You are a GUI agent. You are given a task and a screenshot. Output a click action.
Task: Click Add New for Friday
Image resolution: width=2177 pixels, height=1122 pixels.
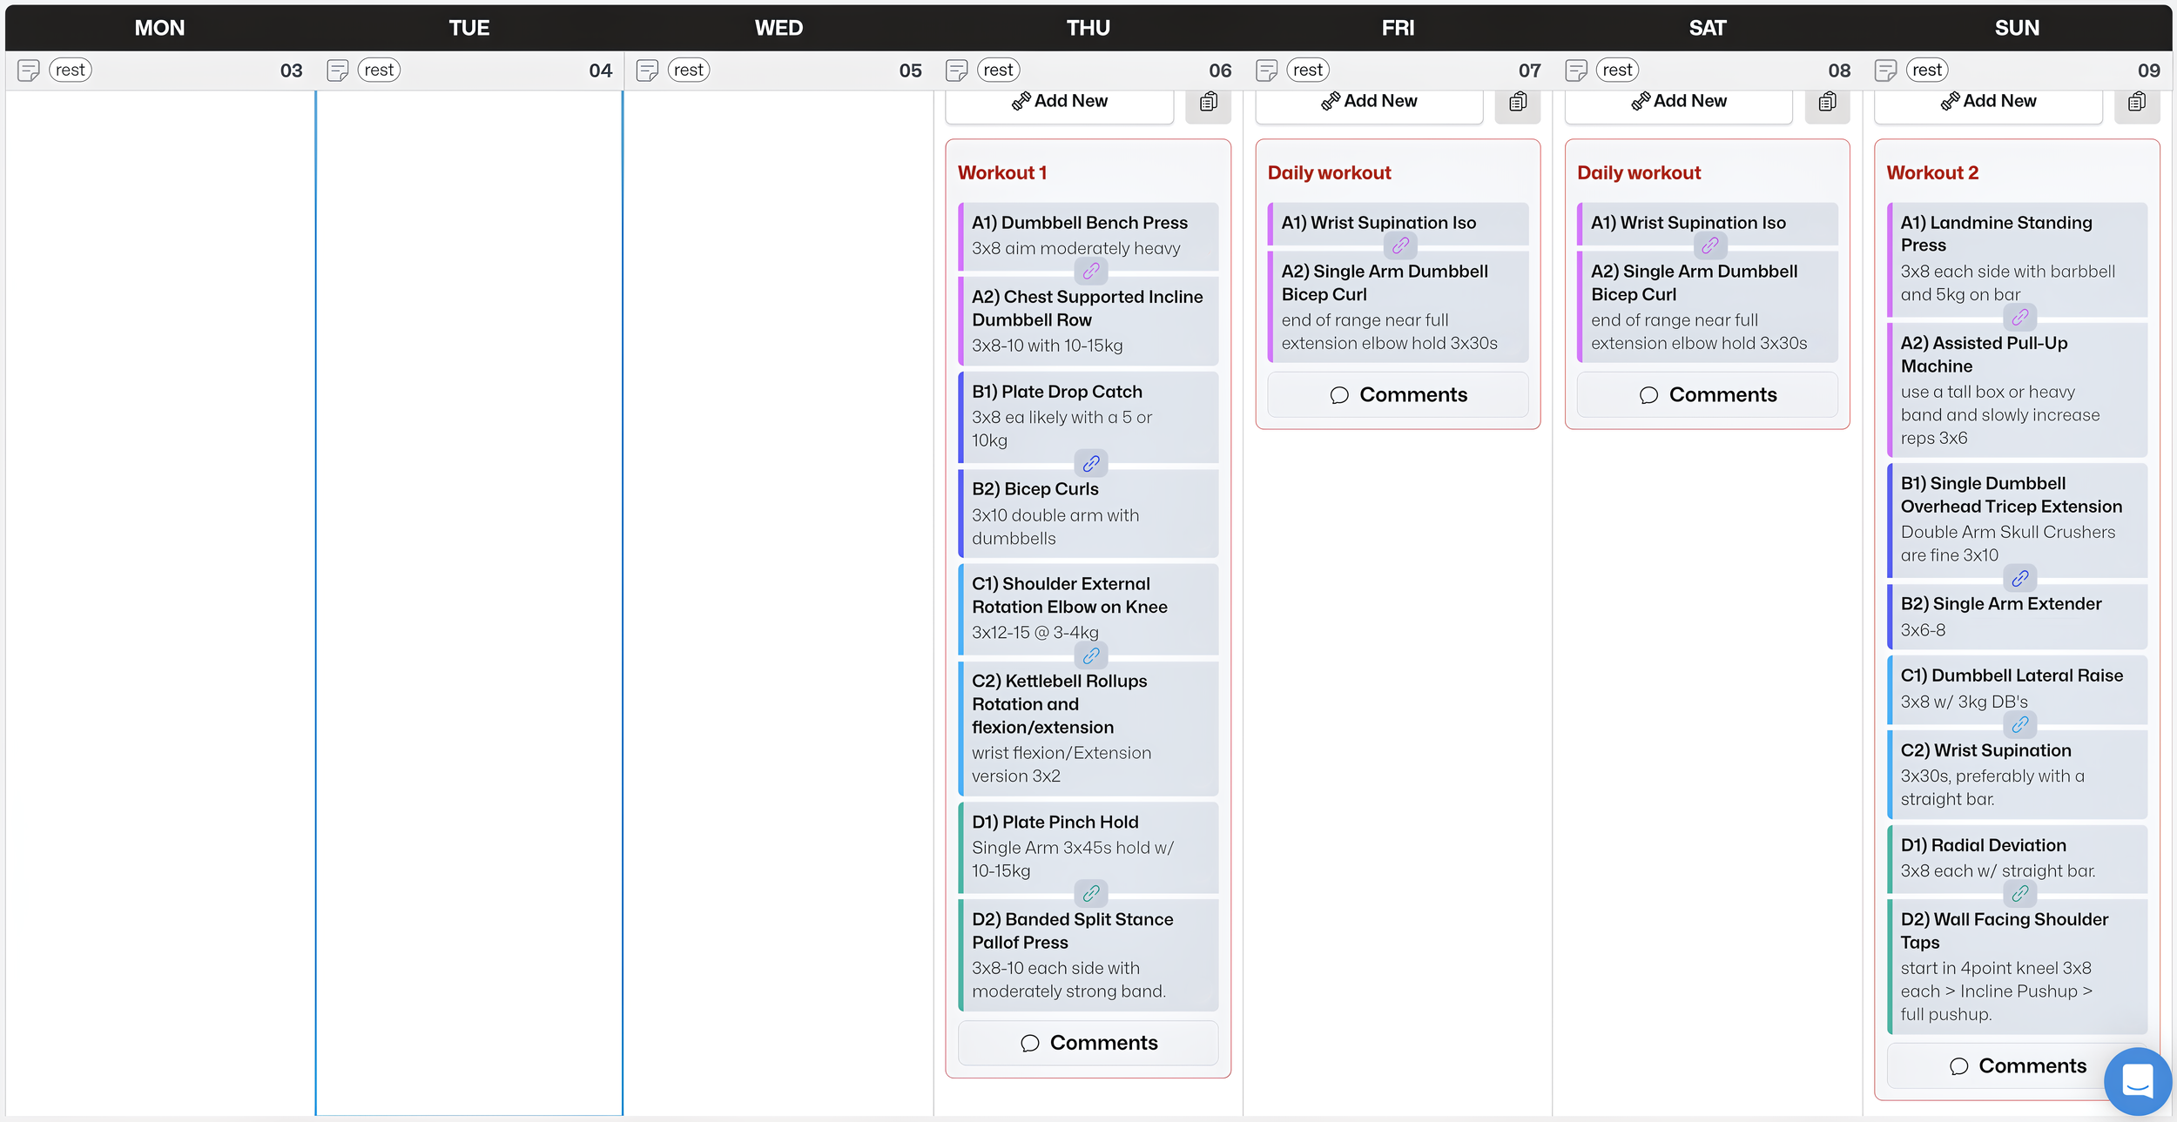1369,103
